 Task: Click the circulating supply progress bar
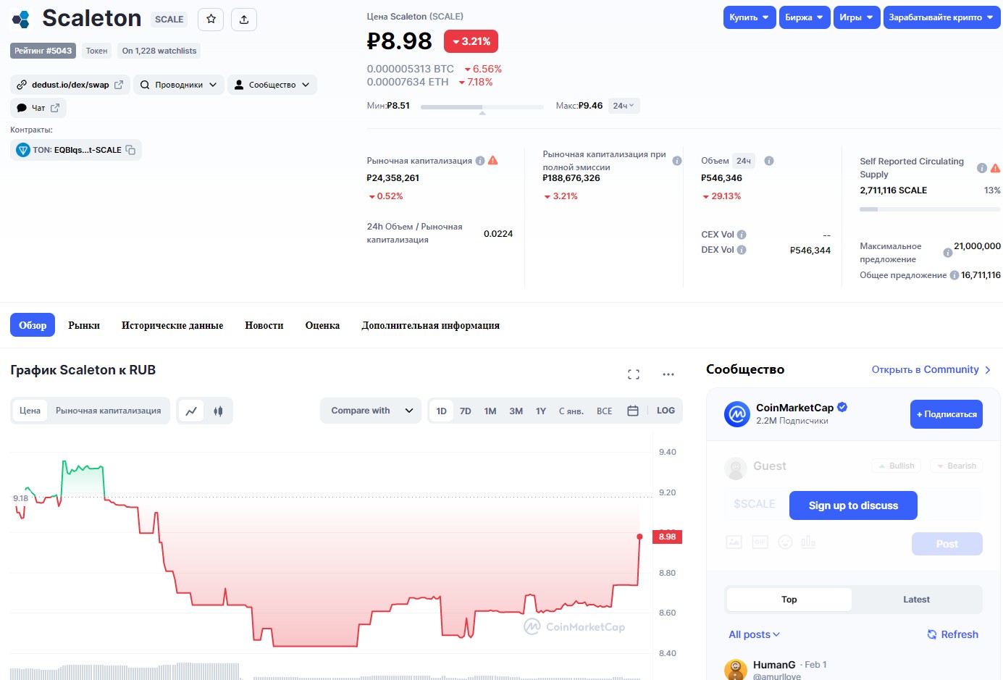930,209
